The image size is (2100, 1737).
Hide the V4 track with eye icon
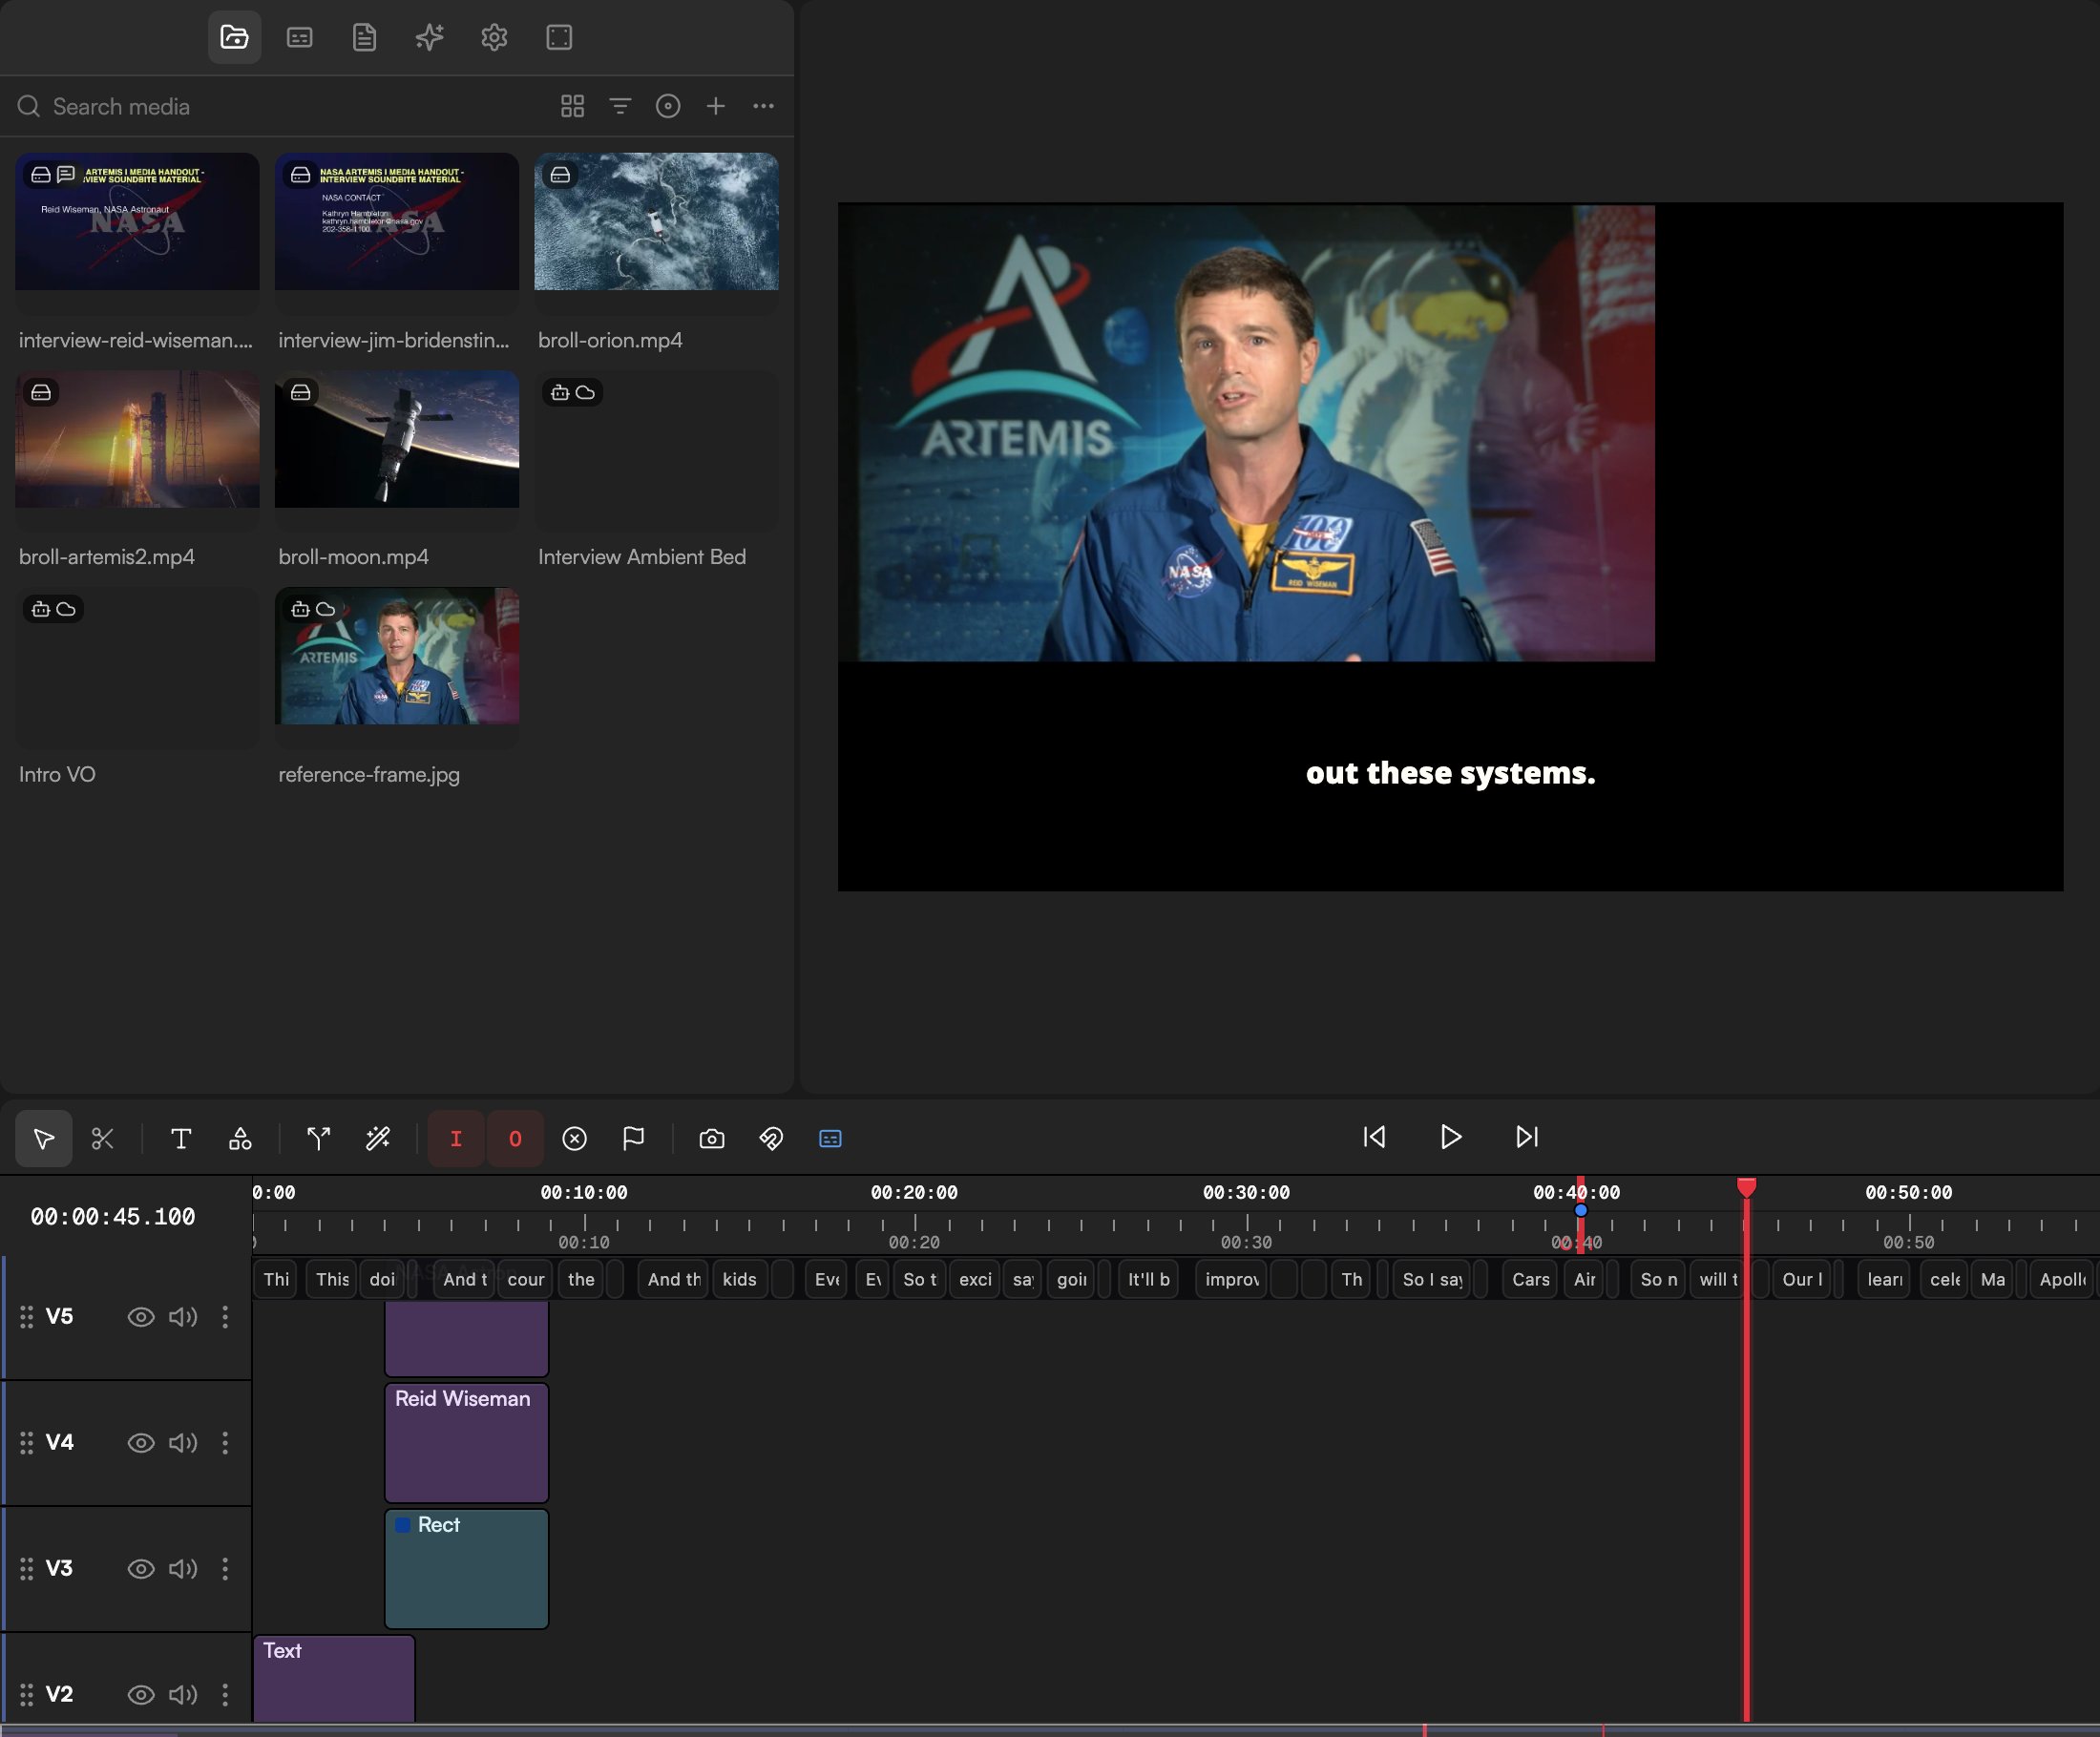click(x=141, y=1443)
